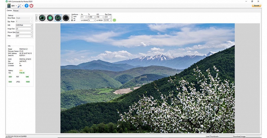Expand the ISO dropdown showing 100
This screenshot has width=267, height=138.
click(100, 17)
